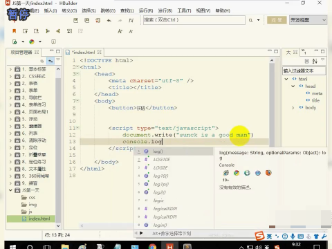The width and height of the screenshot is (332, 249).
Task: Choose log() in the autocomplete list
Action: pos(174,151)
